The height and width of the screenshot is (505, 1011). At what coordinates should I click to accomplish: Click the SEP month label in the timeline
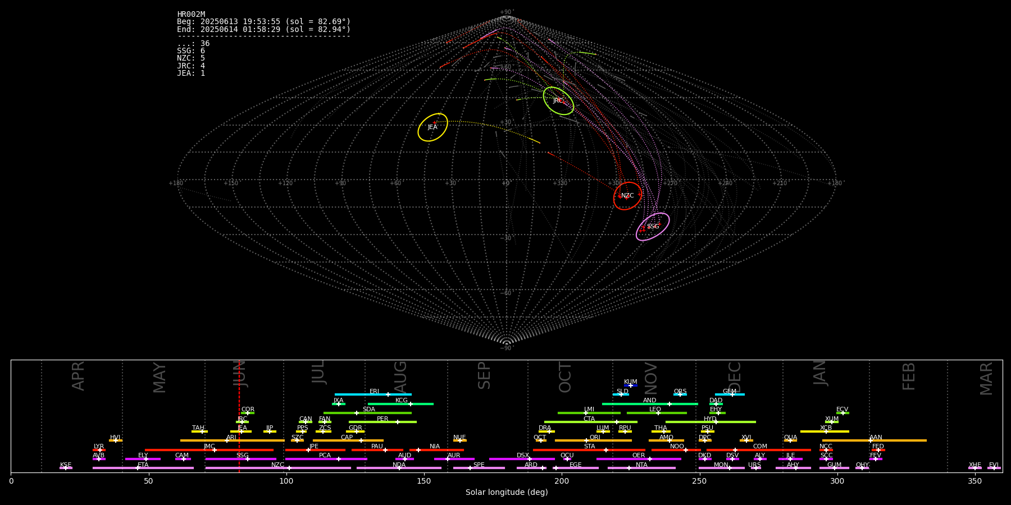(484, 375)
